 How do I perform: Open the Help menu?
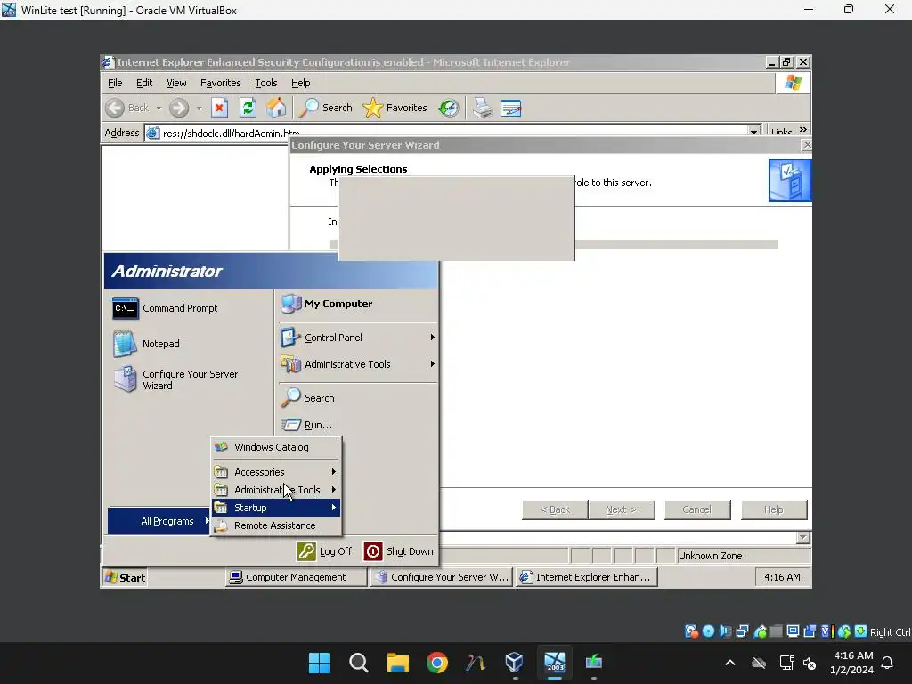tap(301, 83)
